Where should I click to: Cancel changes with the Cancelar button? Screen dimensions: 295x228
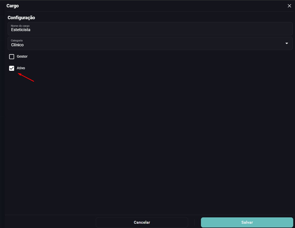(x=142, y=222)
